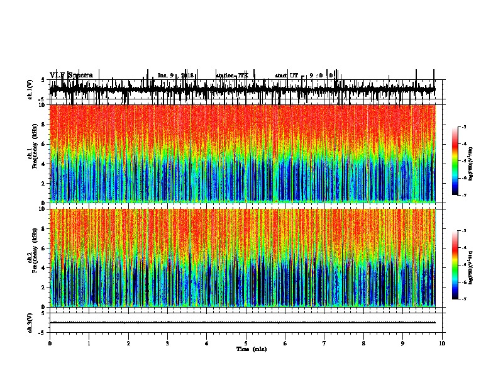
Task: Click time axis tick label '1'
Action: click(89, 343)
